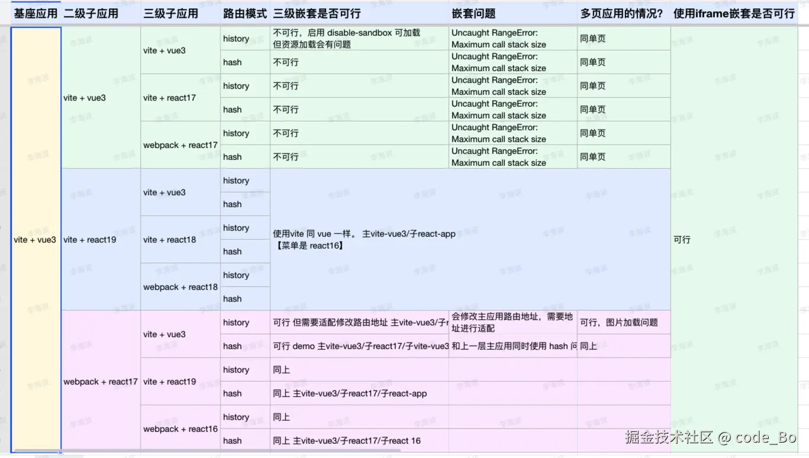Click the blue second-level vite + react19 cell
Viewport: 809px width, 458px height.
(101, 240)
